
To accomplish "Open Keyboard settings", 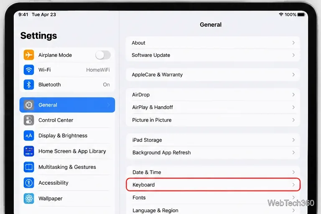I will point(213,185).
